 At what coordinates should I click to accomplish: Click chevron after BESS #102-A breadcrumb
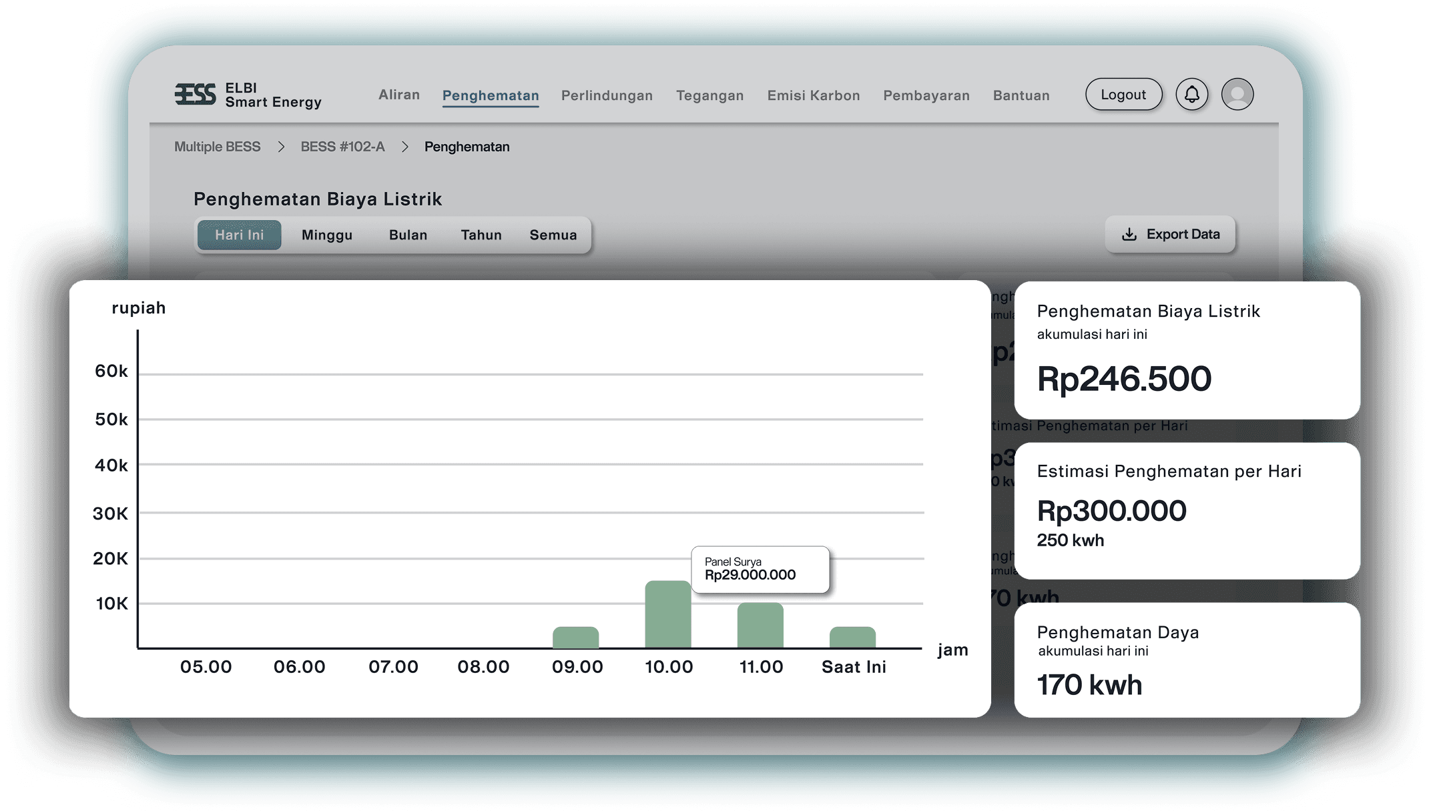[x=404, y=147]
